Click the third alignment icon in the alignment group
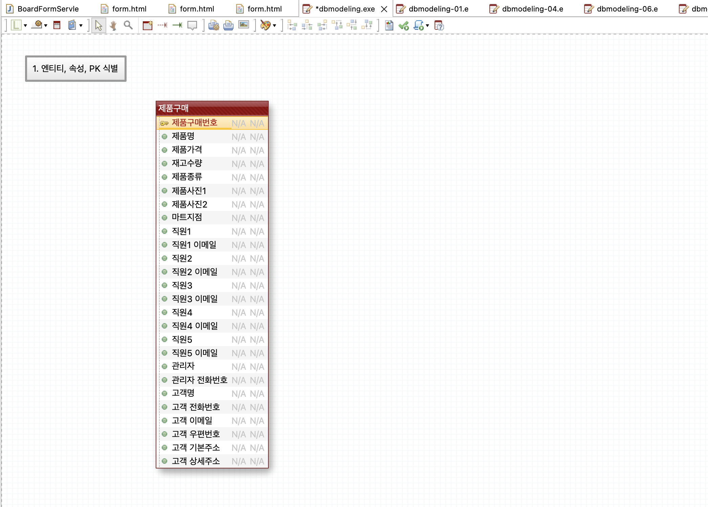708x507 pixels. click(x=322, y=25)
